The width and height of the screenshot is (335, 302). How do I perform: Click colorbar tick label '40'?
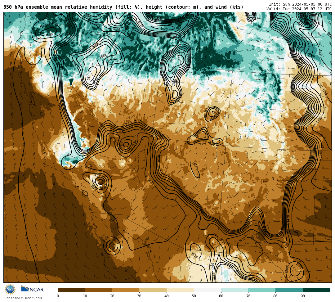coord(167,296)
